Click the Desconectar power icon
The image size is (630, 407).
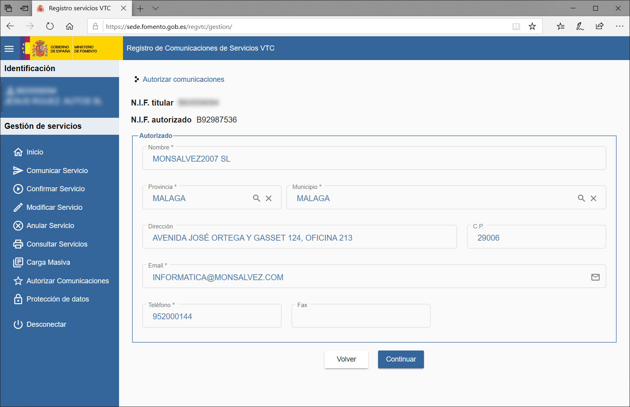(18, 324)
